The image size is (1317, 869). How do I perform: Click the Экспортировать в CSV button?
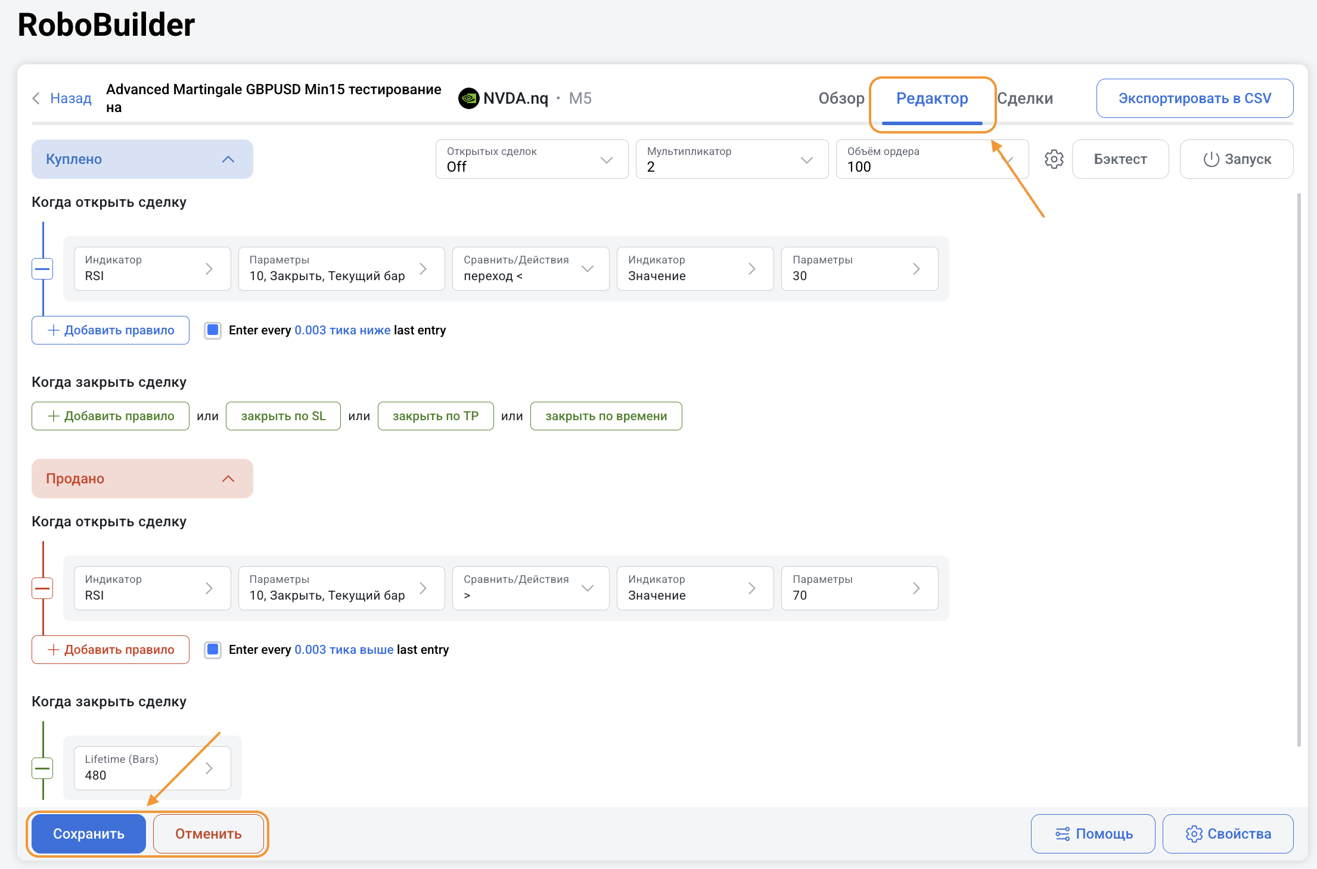pyautogui.click(x=1194, y=98)
